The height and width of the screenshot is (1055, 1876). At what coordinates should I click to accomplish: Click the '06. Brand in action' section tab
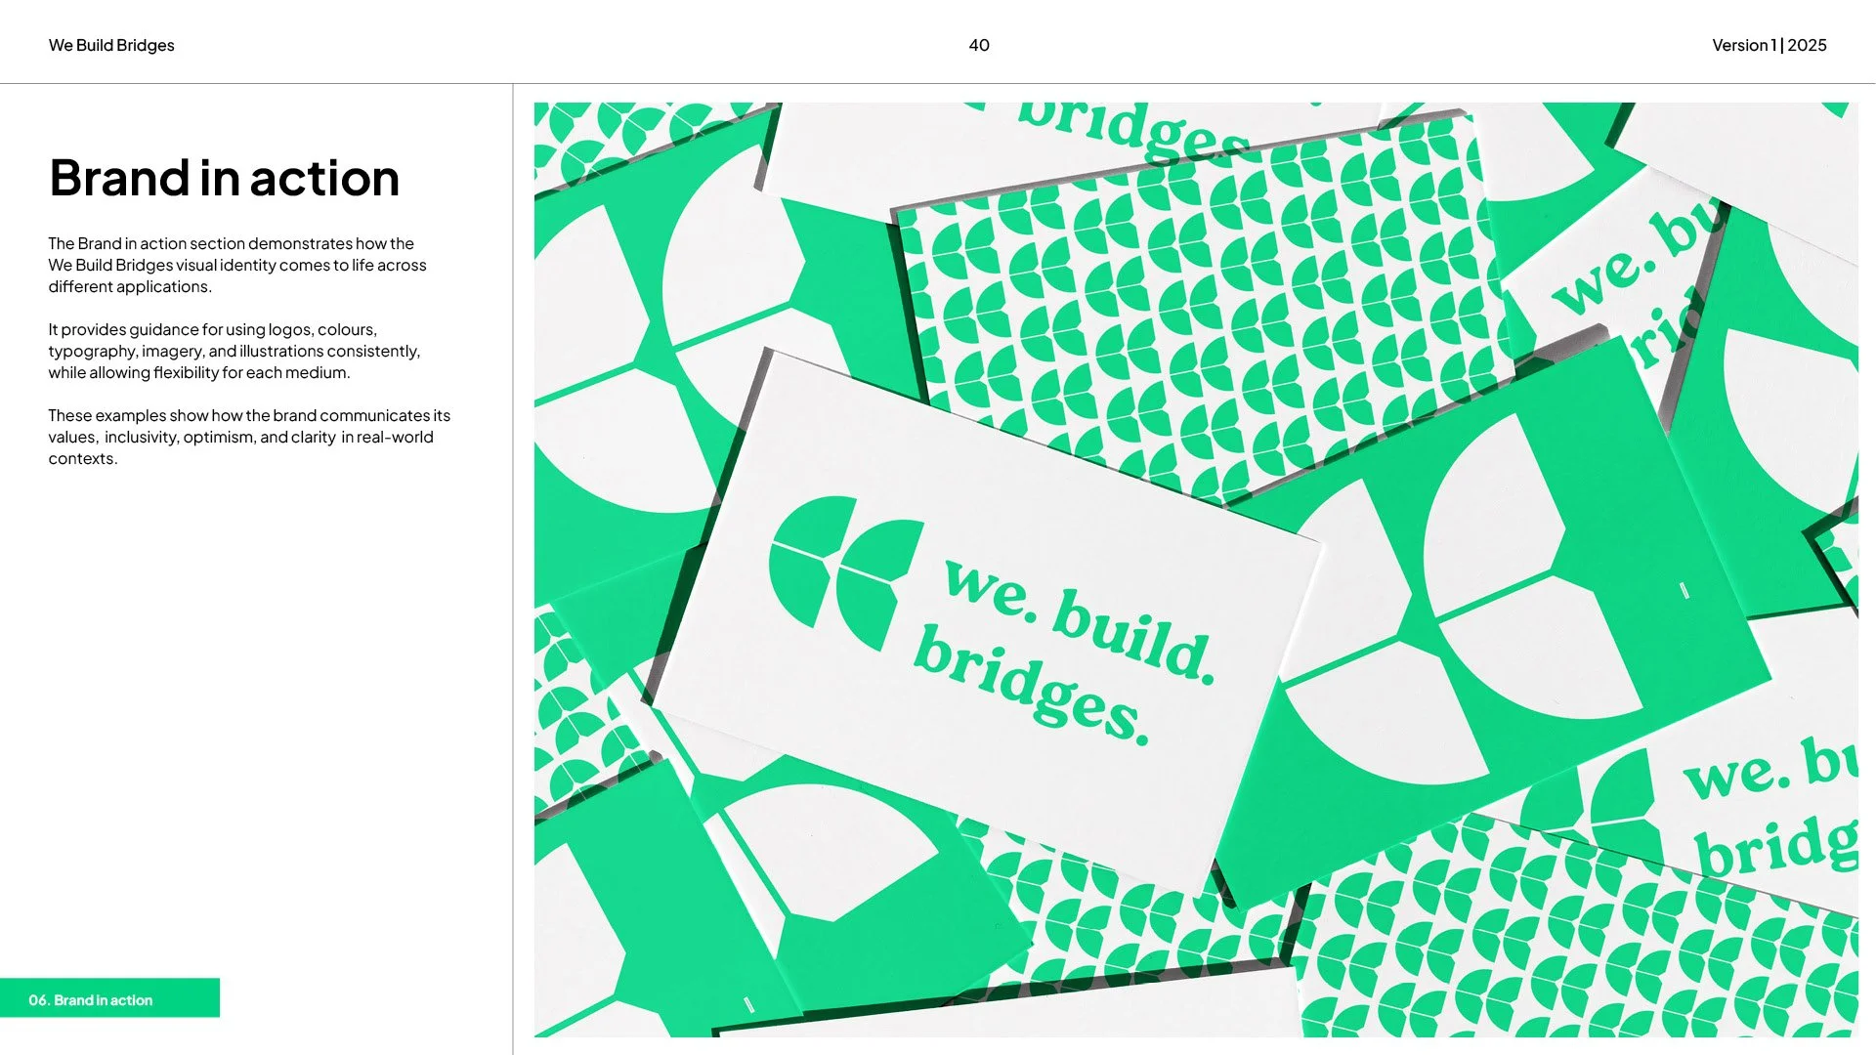91,1000
